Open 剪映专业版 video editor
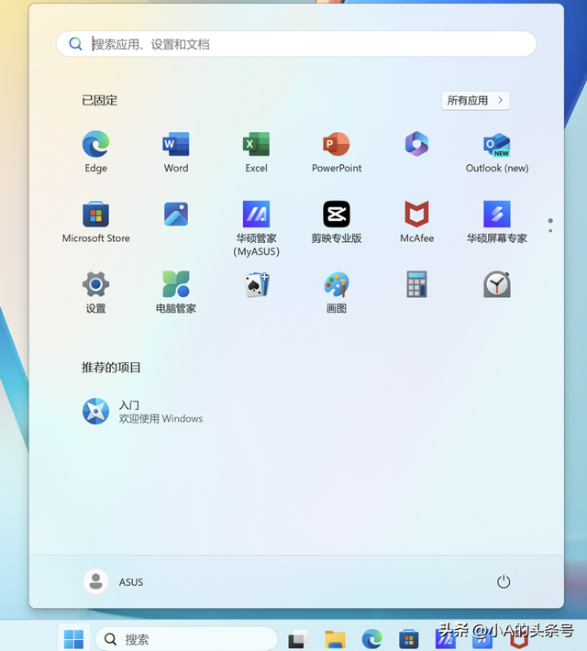This screenshot has height=651, width=587. pos(337,222)
